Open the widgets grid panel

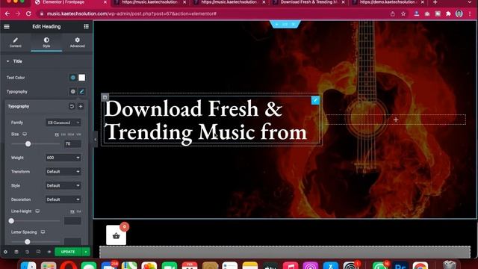pos(87,27)
